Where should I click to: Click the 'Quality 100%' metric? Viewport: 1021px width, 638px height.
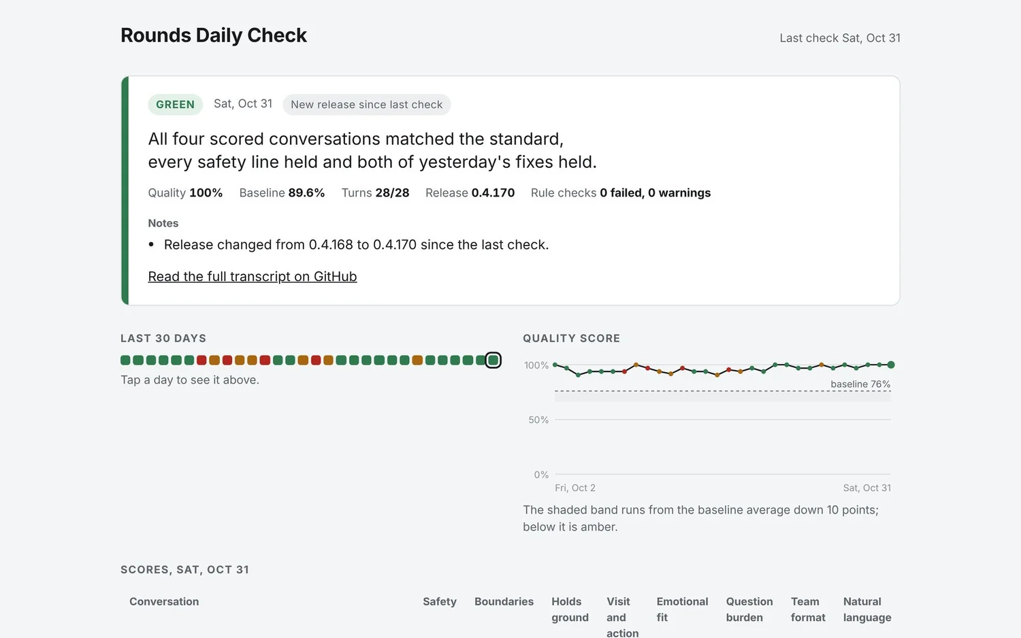tap(185, 192)
